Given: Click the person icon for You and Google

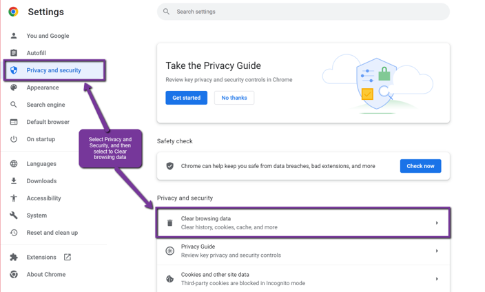Looking at the screenshot, I should 14,36.
